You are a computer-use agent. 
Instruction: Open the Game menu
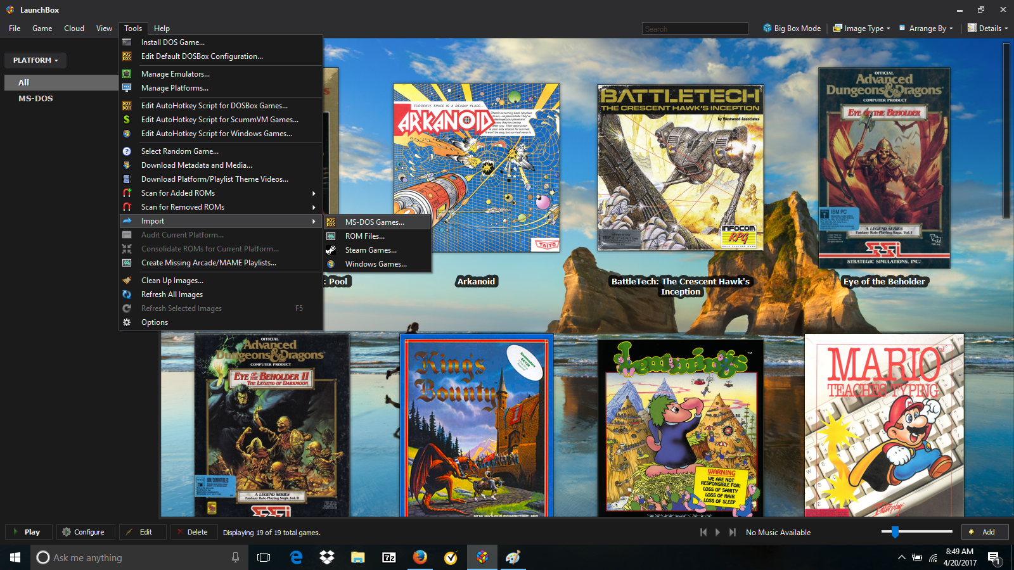(x=42, y=28)
